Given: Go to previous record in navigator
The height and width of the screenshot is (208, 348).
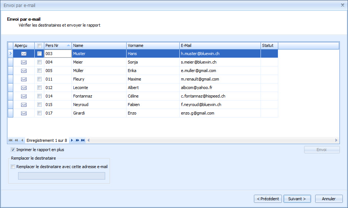Looking at the screenshot, I should [x=23, y=140].
